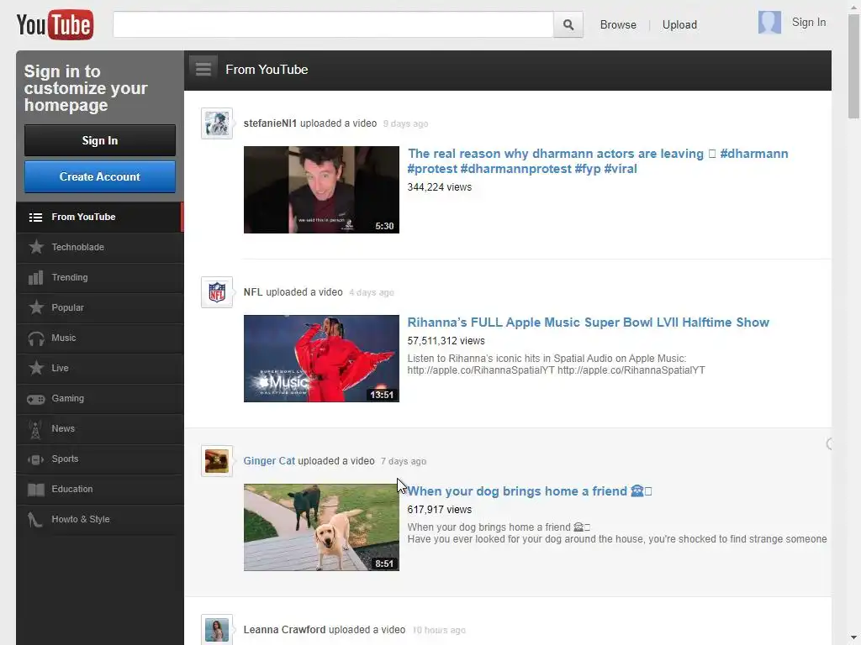Screen dimensions: 861x645
Task: Open When your dog brings home a friend title
Action: point(530,491)
